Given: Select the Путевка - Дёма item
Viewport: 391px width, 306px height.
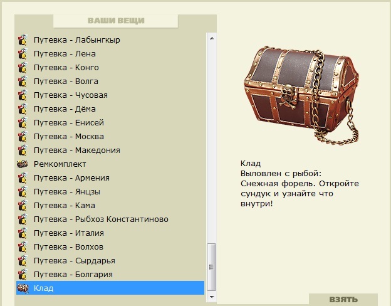Looking at the screenshot, I should tap(110, 109).
